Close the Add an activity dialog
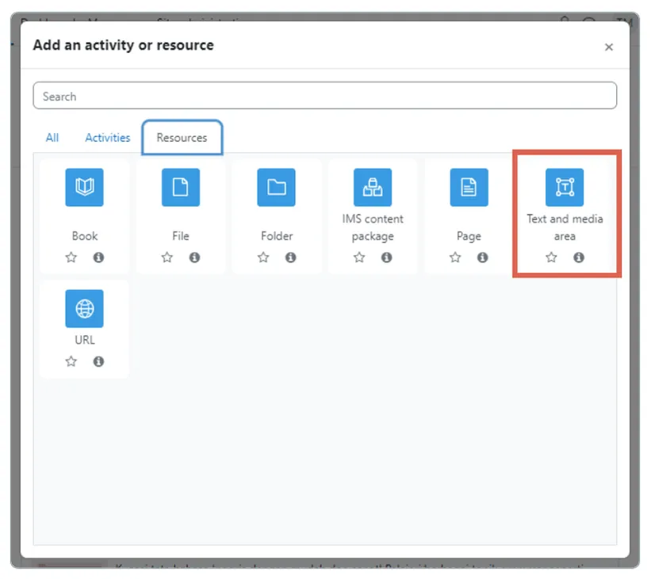Screen dimensions: 651x579 [x=609, y=47]
